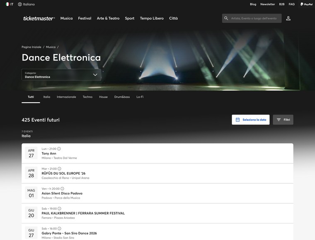This screenshot has height=240, width=315.
Task: Click the Seleziona la data button
Action: [250, 120]
